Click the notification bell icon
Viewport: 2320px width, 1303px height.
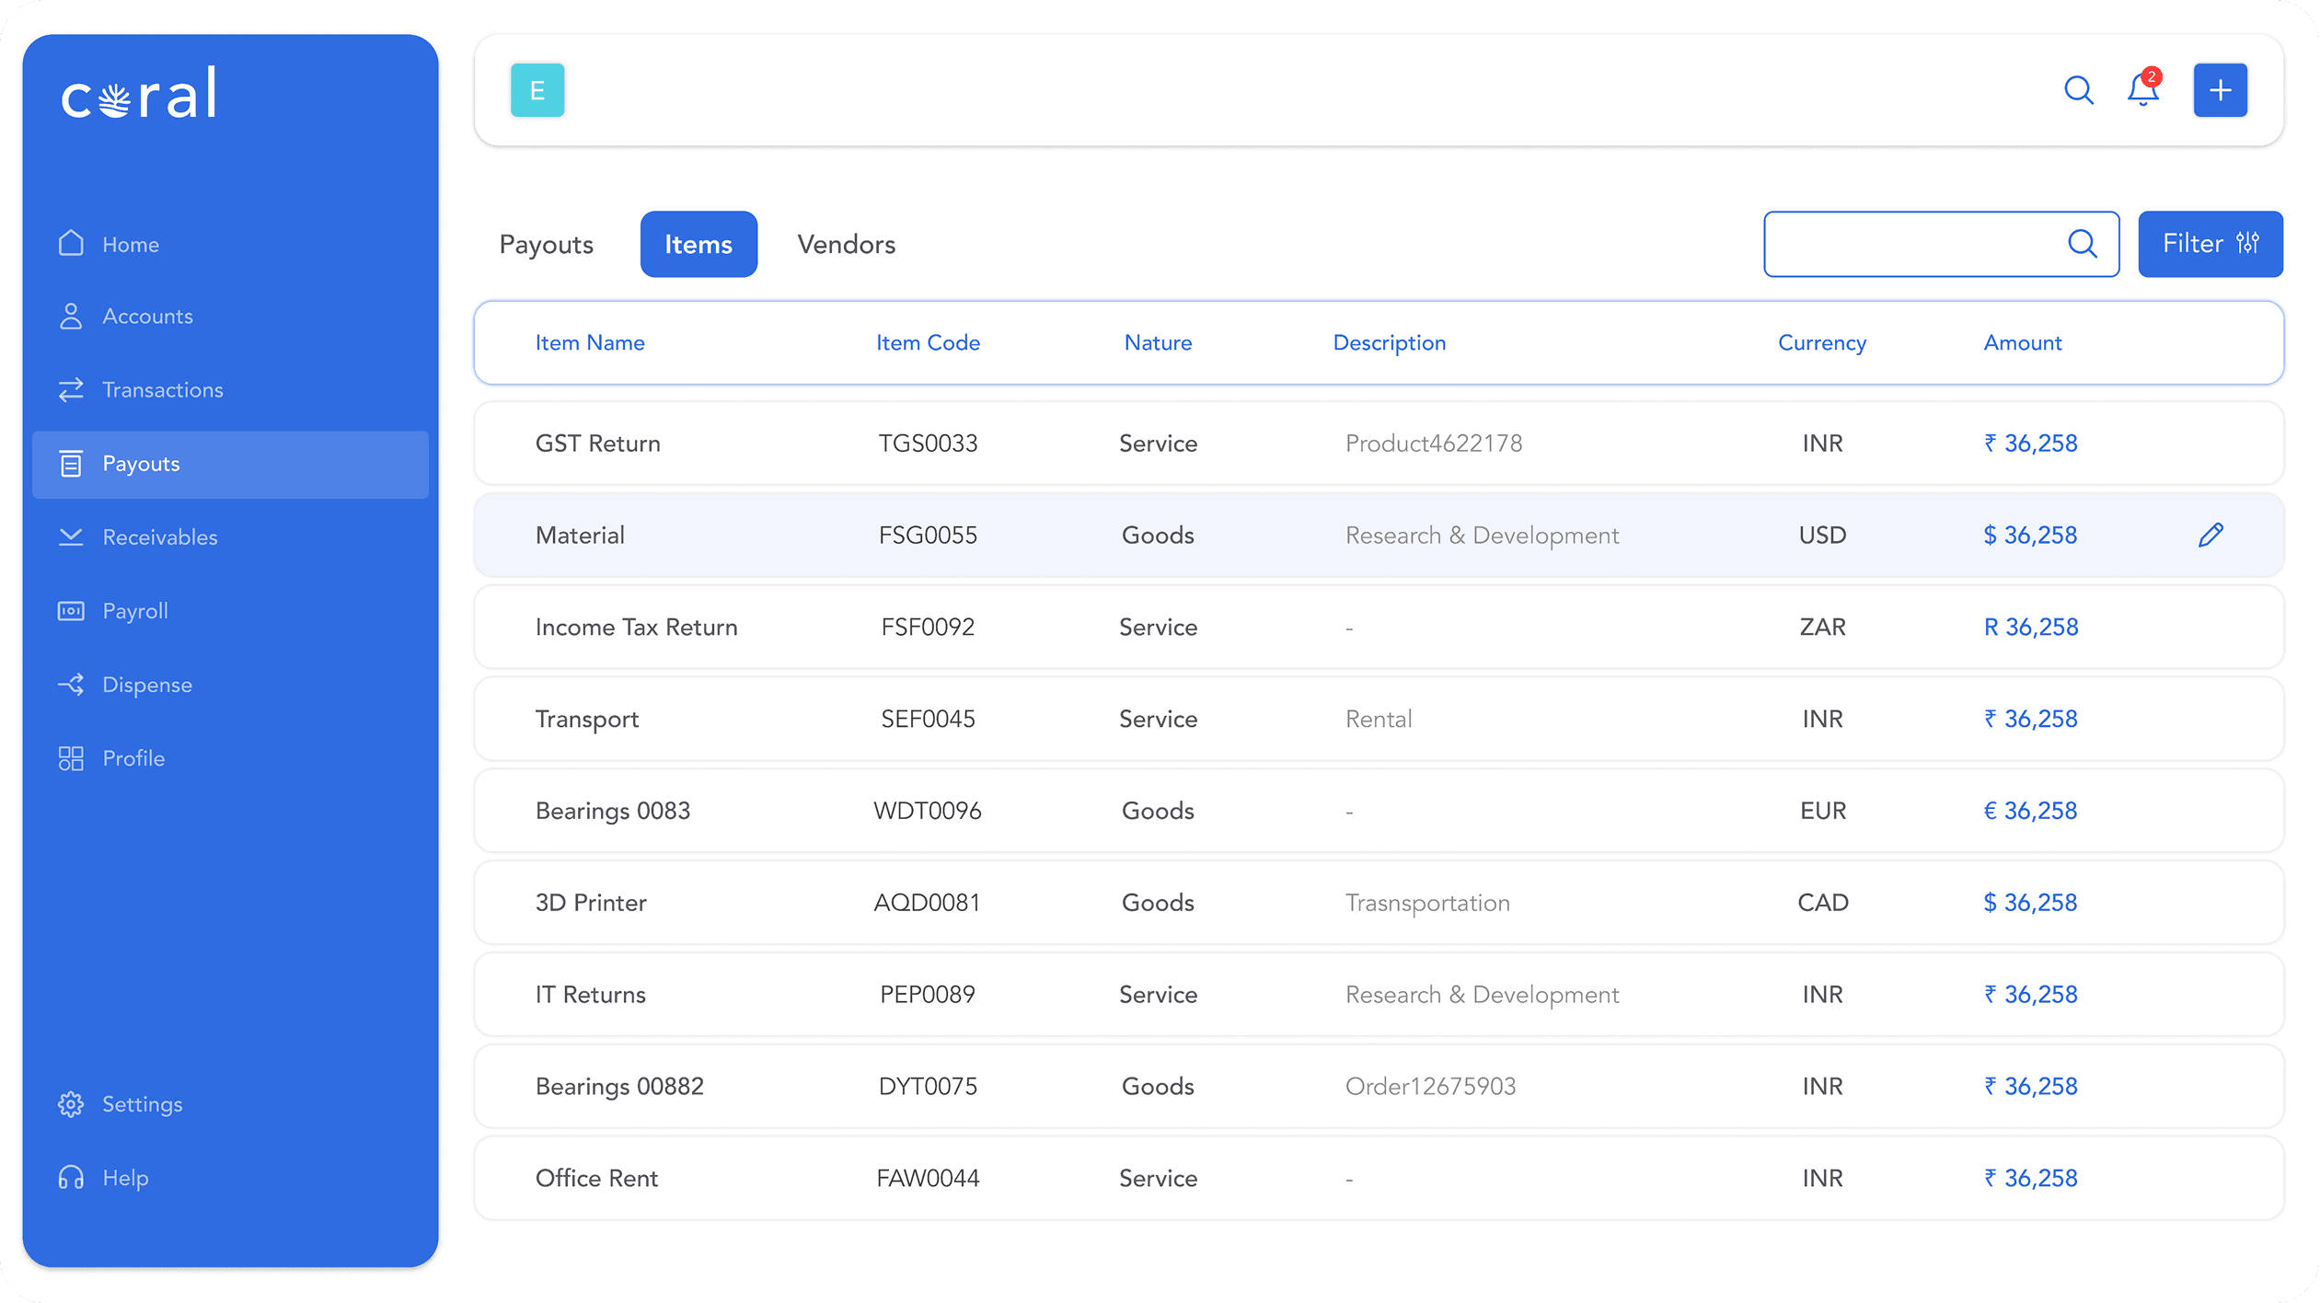2142,90
